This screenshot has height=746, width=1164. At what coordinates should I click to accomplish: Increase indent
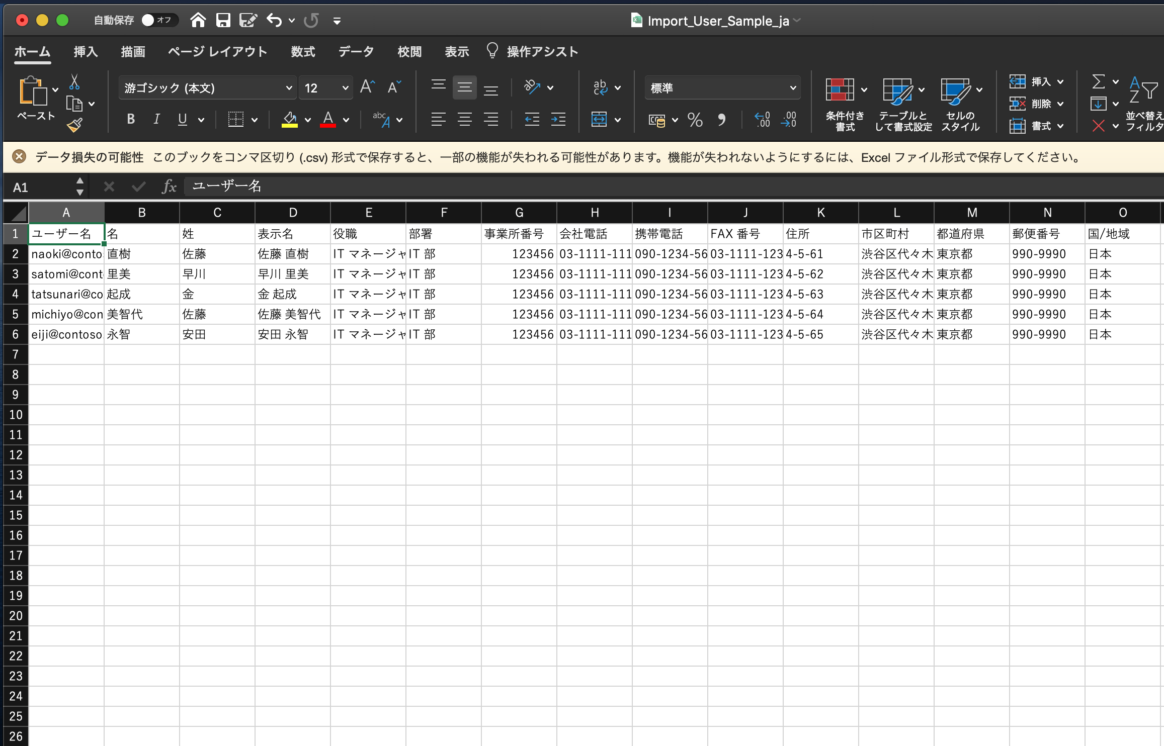pos(558,119)
